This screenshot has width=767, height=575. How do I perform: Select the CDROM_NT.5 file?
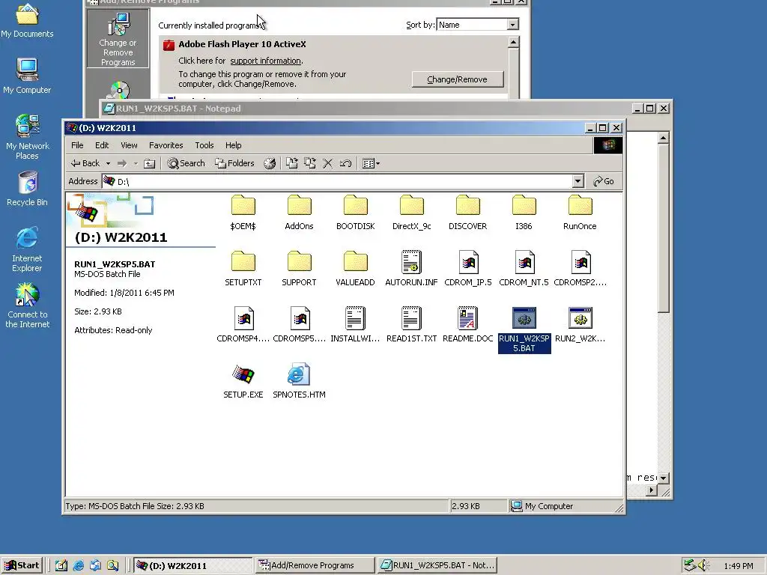pyautogui.click(x=524, y=269)
